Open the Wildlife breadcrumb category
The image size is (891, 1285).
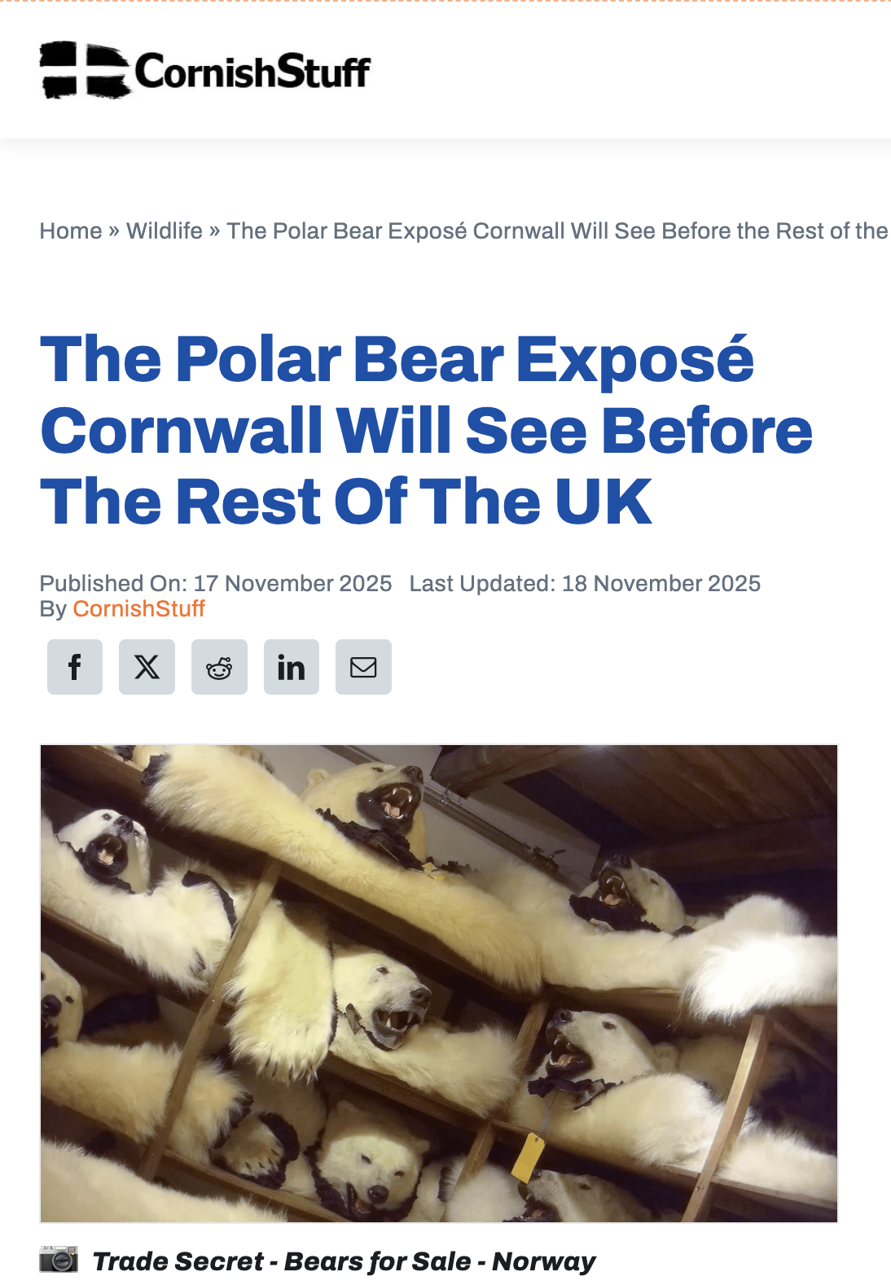pos(165,231)
